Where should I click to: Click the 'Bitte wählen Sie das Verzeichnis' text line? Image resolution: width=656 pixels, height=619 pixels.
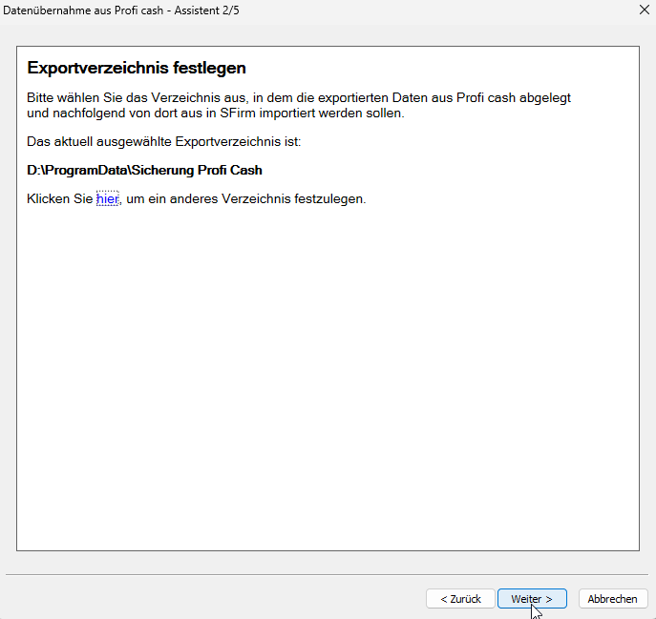pyautogui.click(x=298, y=97)
